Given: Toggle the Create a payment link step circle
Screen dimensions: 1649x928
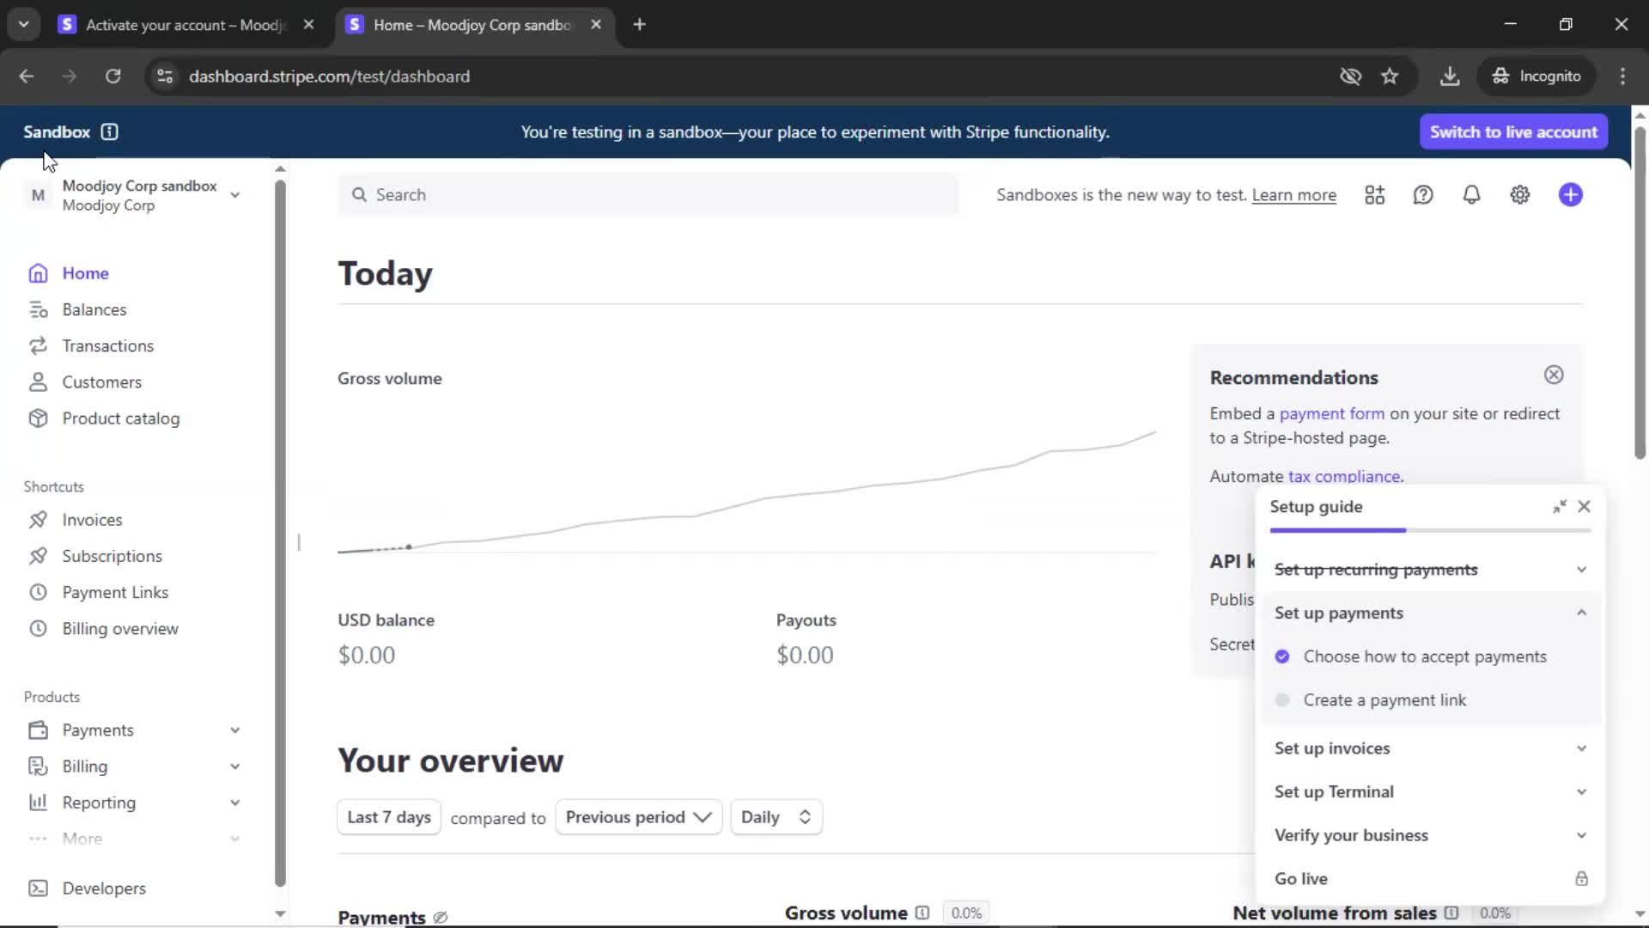Looking at the screenshot, I should pyautogui.click(x=1282, y=700).
